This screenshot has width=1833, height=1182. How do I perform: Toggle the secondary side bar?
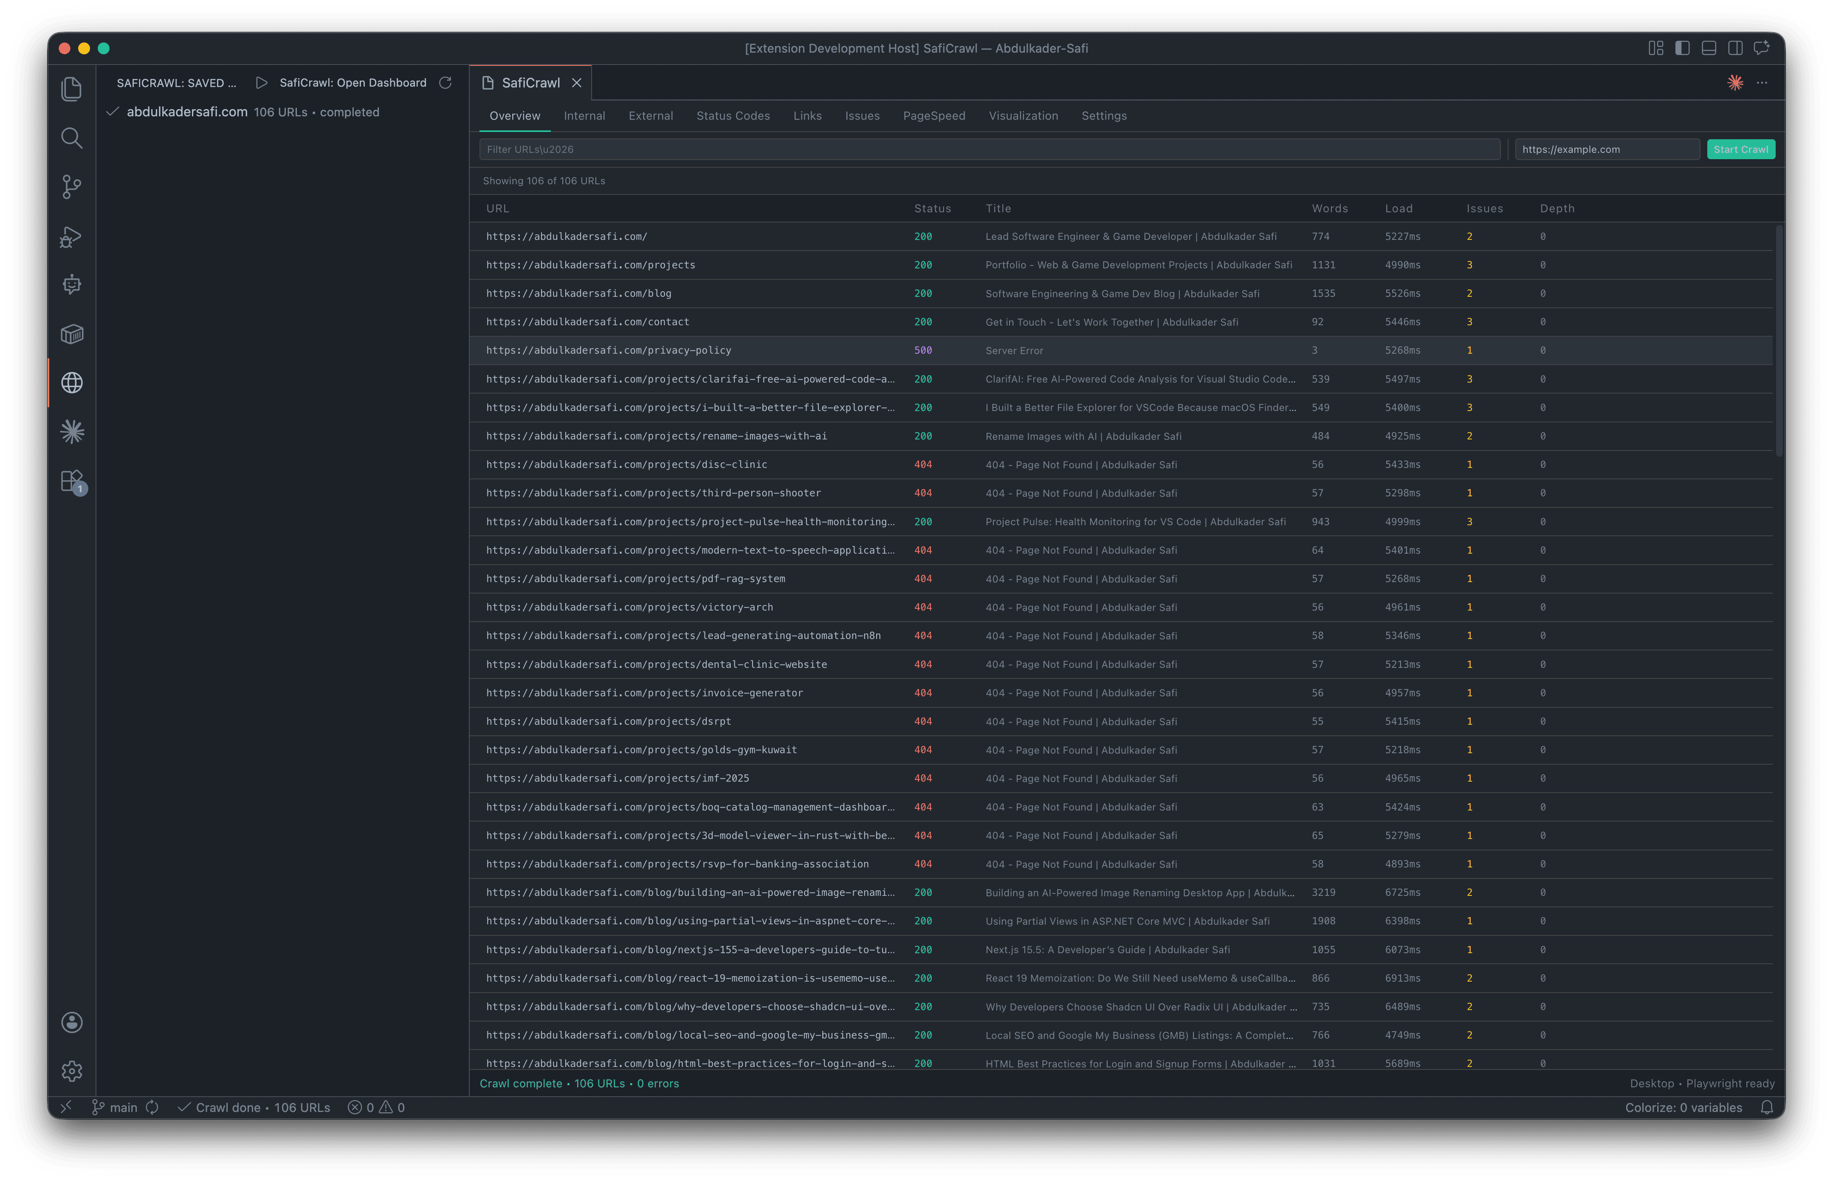pyautogui.click(x=1735, y=48)
